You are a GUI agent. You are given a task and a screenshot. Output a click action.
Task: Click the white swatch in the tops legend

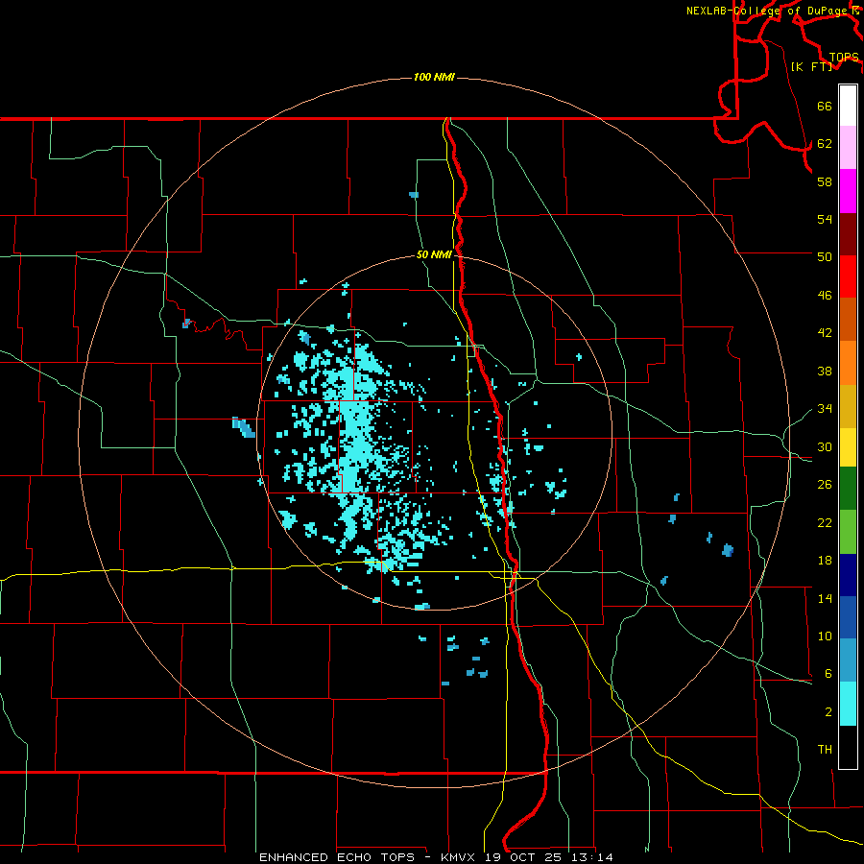[x=848, y=106]
